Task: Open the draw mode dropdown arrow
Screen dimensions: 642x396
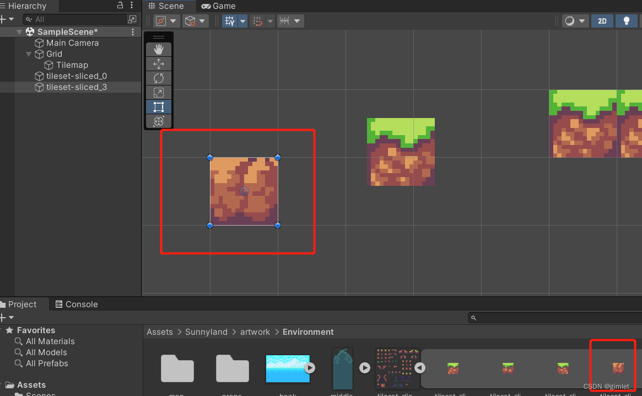Action: (582, 21)
